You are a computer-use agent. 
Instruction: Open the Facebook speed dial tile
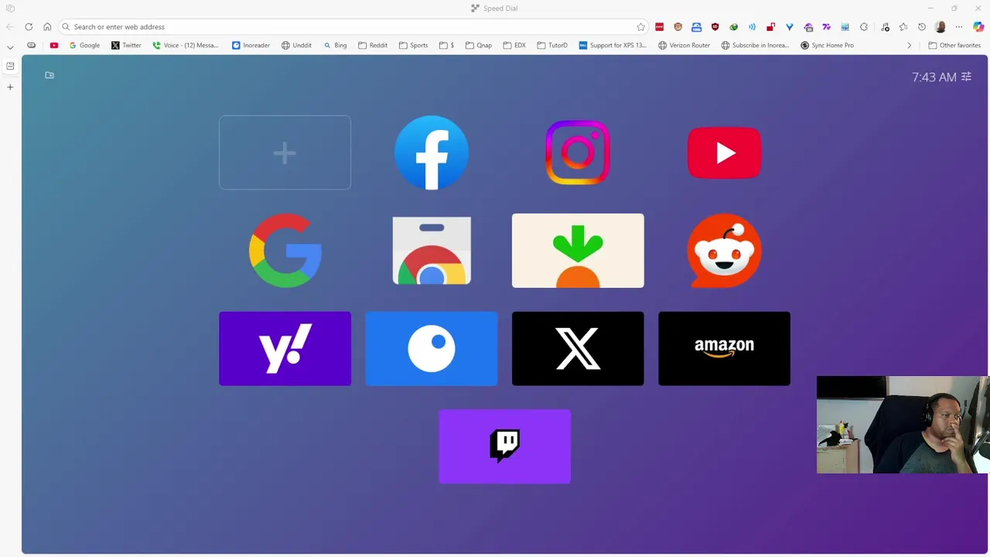pyautogui.click(x=432, y=152)
